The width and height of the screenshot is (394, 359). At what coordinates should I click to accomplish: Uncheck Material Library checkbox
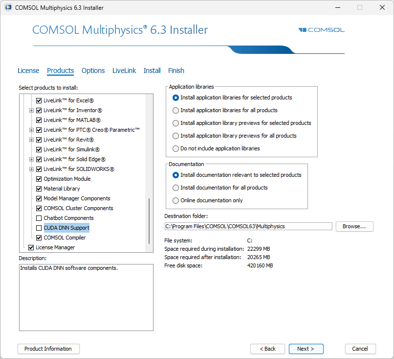(x=39, y=189)
